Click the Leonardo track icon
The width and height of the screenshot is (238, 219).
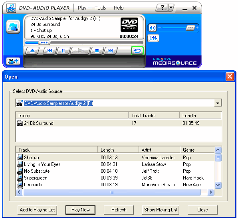tap(20, 184)
